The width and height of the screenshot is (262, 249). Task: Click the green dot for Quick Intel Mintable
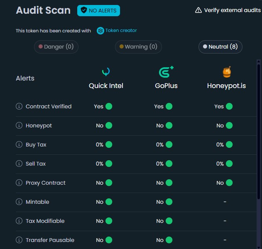109,202
